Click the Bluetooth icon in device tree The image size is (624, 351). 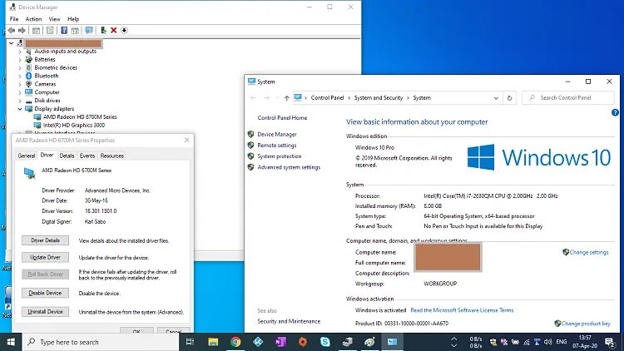coord(28,76)
